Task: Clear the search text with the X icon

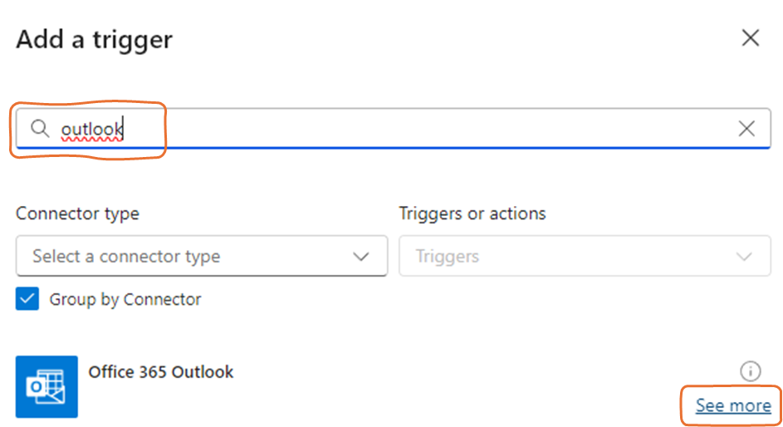Action: click(x=746, y=128)
